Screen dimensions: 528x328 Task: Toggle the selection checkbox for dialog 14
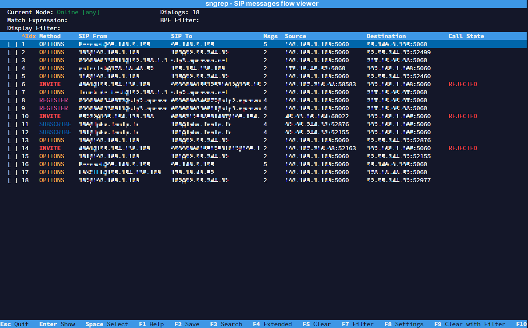tap(12, 148)
